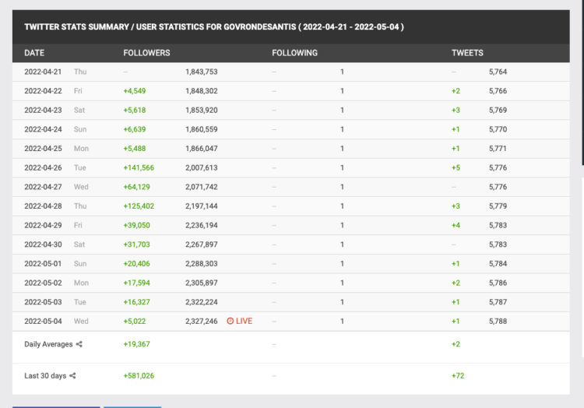Click share icon next to Last 30 days
The width and height of the screenshot is (584, 408).
tap(72, 376)
